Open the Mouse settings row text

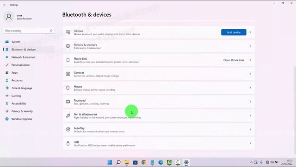tap(78, 87)
